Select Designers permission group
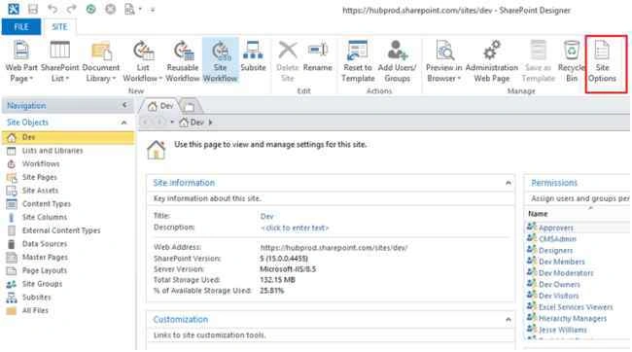 (555, 251)
